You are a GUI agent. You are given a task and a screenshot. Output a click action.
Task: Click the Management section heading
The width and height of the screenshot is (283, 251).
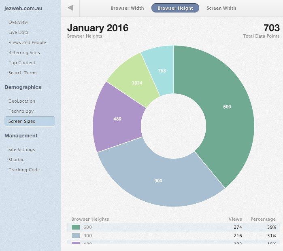coord(21,136)
